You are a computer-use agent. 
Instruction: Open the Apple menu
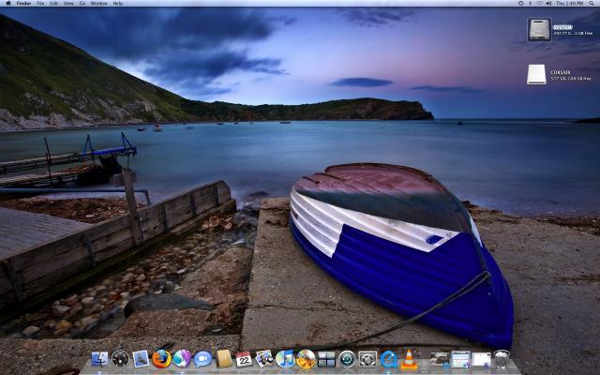tap(7, 4)
